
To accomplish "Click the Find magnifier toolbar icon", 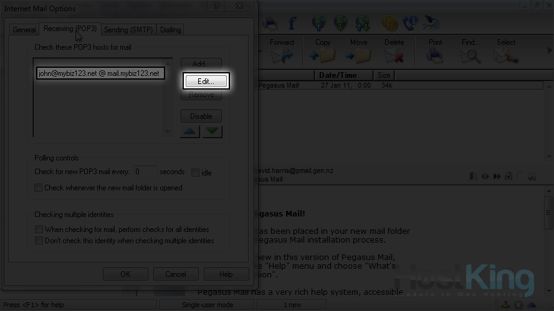I will point(470,55).
